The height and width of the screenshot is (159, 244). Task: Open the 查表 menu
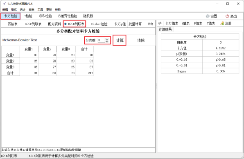(31, 10)
